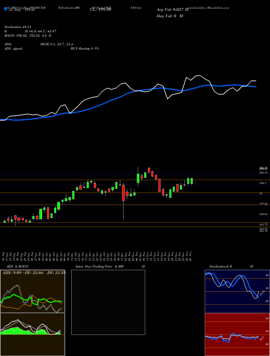Image resolution: width=270 pixels, height=356 pixels.
Task: Click the blue Stochastics chart panel
Action: pyautogui.click(x=237, y=291)
